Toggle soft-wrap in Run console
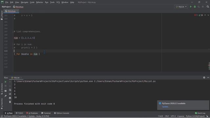210x118 pixels. click(x=10, y=90)
